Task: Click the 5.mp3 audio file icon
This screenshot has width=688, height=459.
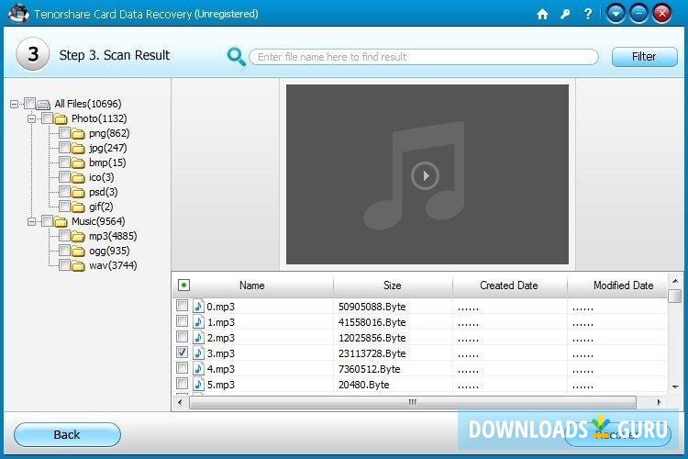Action: pyautogui.click(x=198, y=385)
